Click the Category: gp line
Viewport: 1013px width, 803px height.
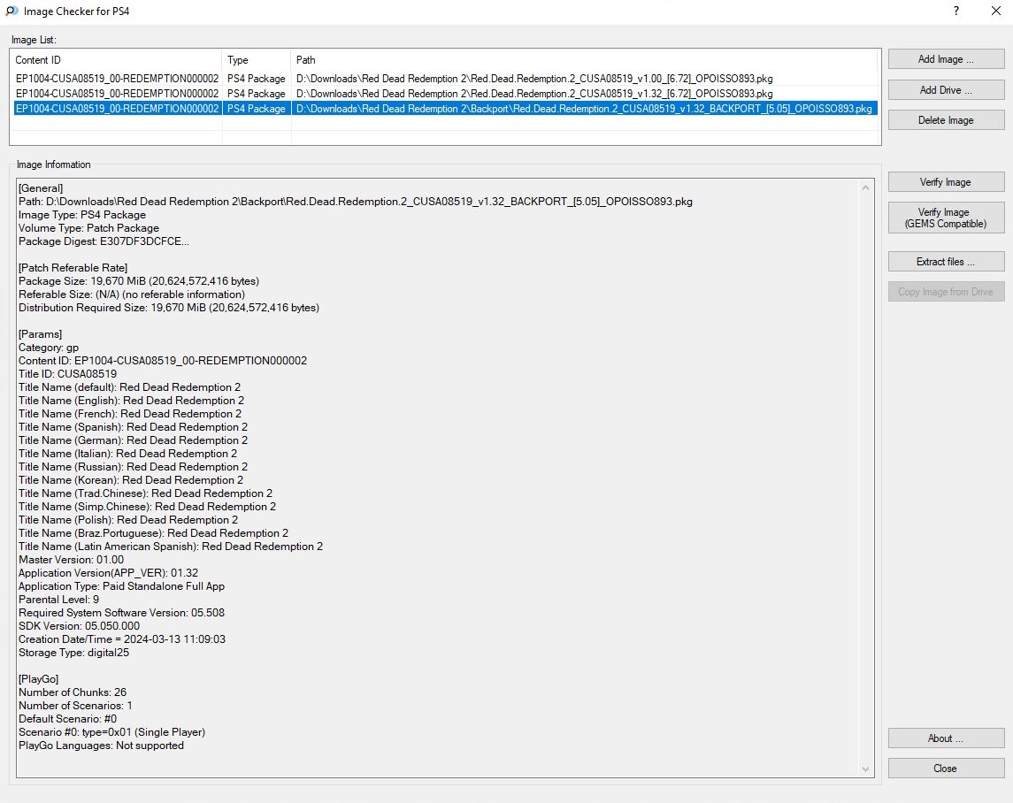[49, 348]
